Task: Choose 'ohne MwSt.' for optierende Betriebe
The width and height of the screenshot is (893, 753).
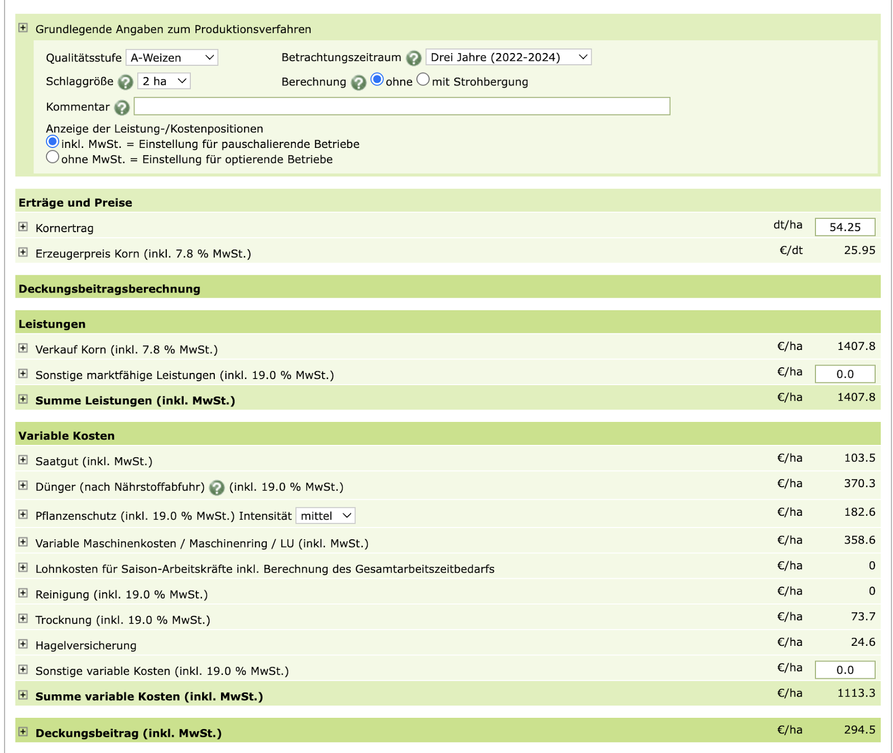Action: 52,157
